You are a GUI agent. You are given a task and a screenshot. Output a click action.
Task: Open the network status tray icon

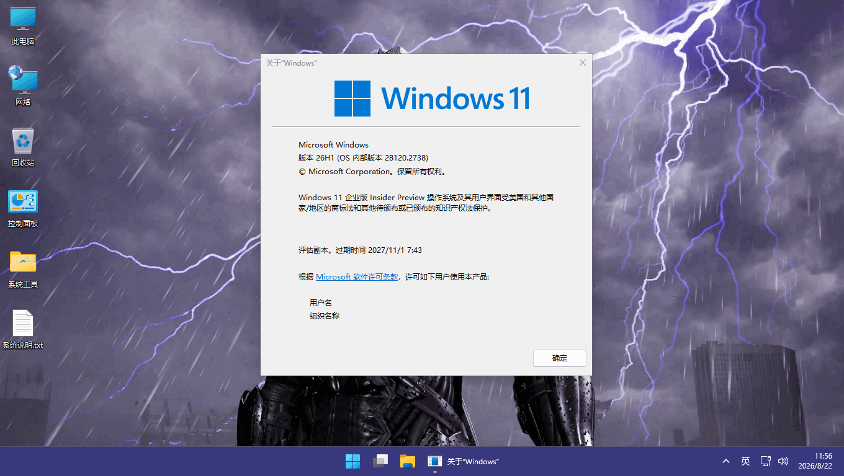point(766,461)
